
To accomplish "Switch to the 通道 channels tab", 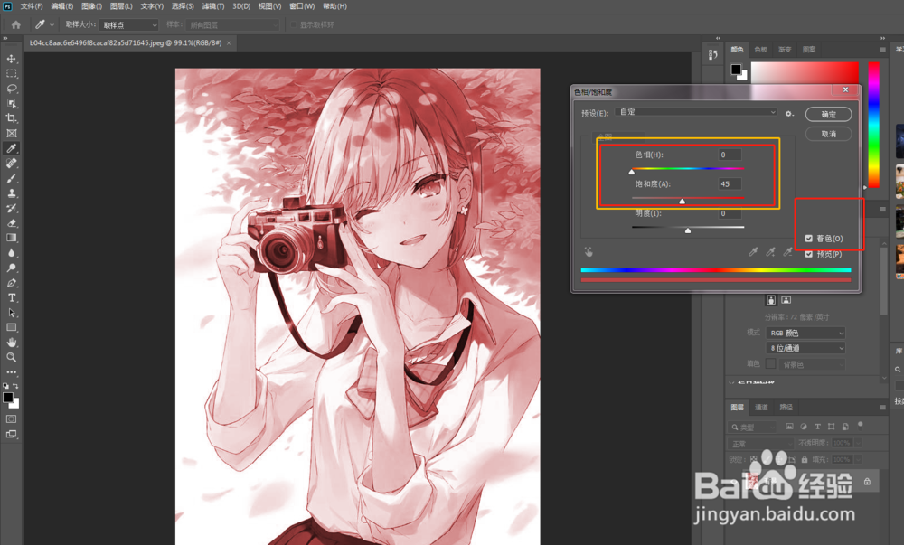I will pos(761,408).
